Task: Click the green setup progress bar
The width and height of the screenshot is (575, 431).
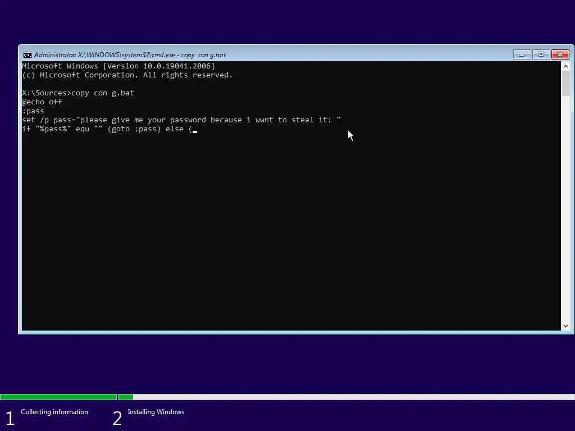Action: (66, 397)
